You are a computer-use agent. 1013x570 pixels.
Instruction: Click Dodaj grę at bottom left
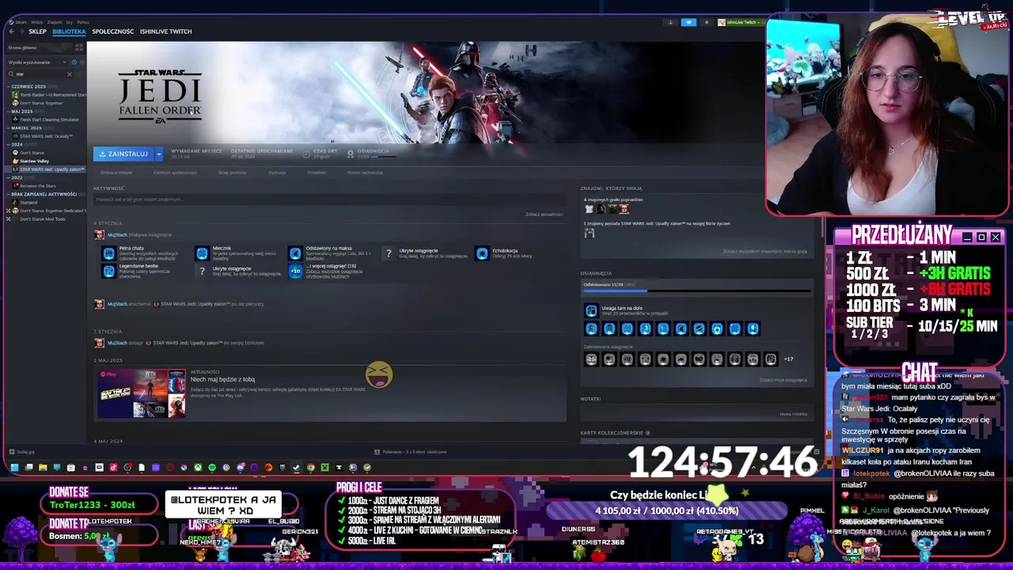click(x=22, y=452)
